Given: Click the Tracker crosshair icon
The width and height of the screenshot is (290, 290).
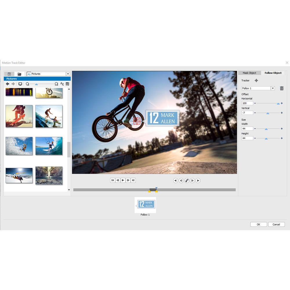Looking at the screenshot, I should coord(256,81).
